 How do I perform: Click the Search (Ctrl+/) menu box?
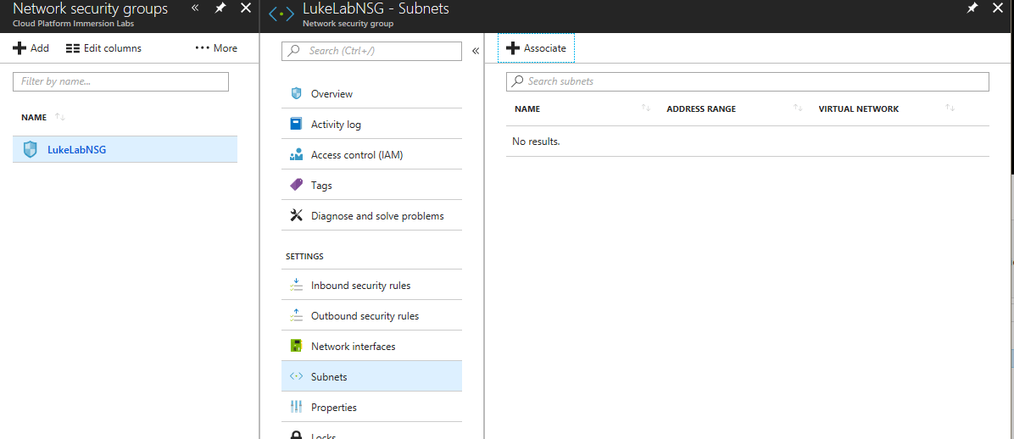pos(372,51)
